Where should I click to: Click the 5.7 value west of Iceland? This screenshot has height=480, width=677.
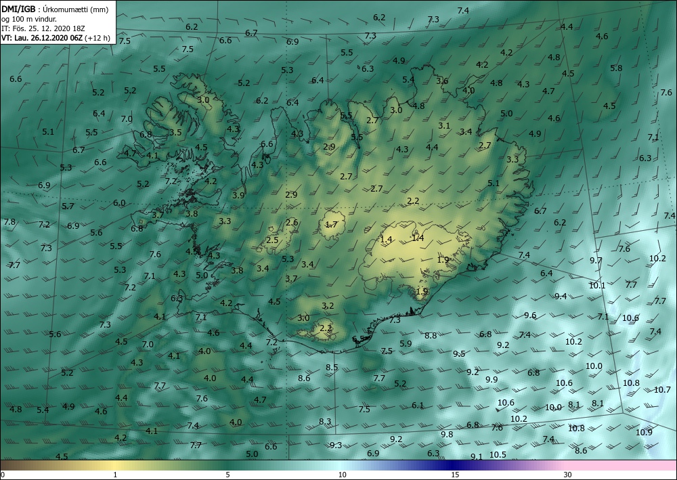pos(68,206)
